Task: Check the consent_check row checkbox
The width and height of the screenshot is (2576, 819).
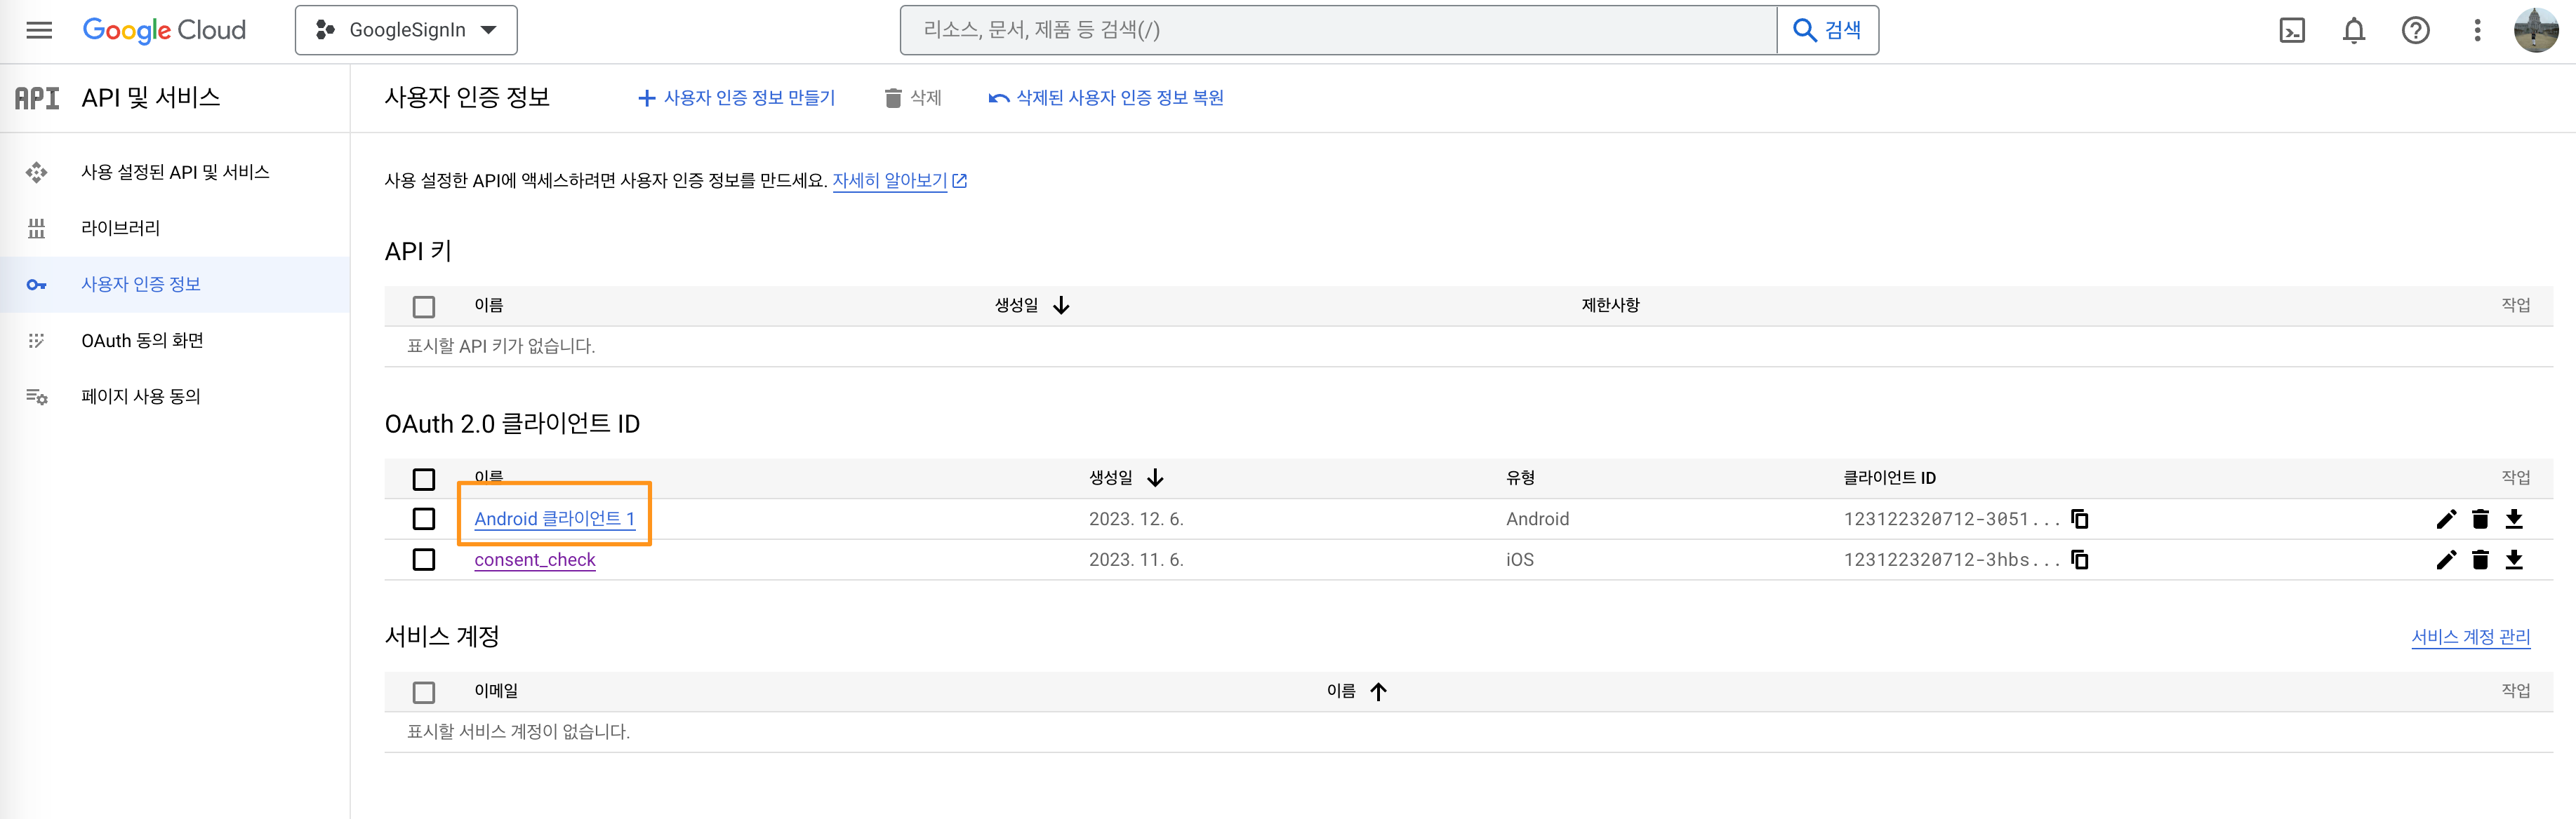Action: tap(424, 560)
